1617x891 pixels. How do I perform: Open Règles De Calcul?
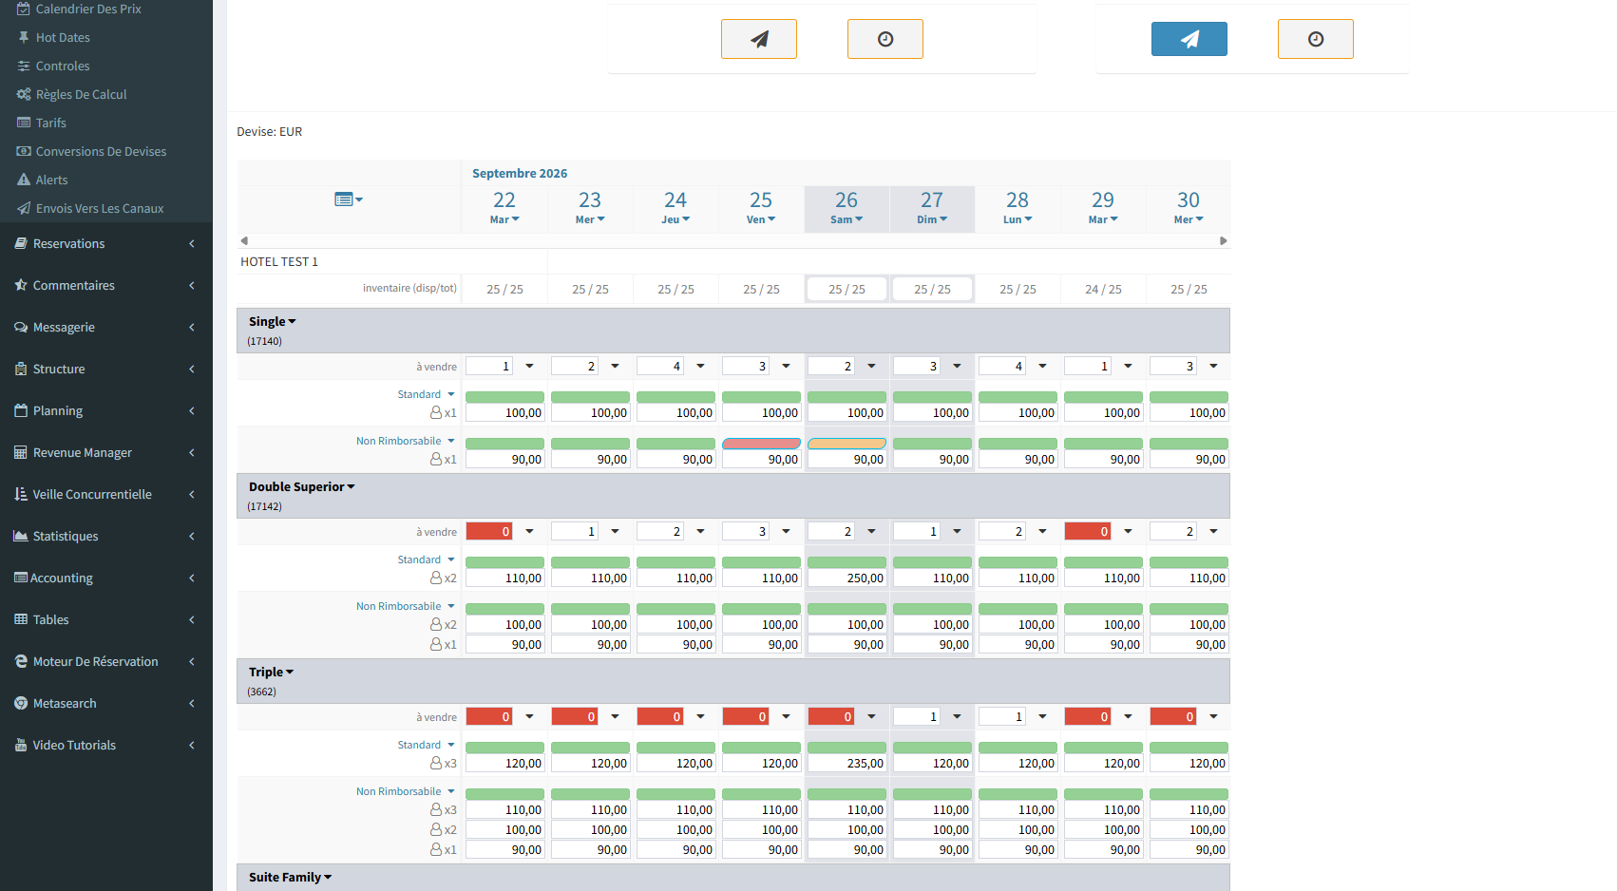point(81,94)
